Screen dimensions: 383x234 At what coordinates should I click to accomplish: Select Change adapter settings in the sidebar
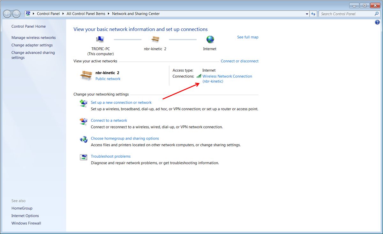coord(32,45)
